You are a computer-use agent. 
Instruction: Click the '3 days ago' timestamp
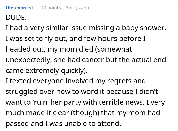point(78,8)
